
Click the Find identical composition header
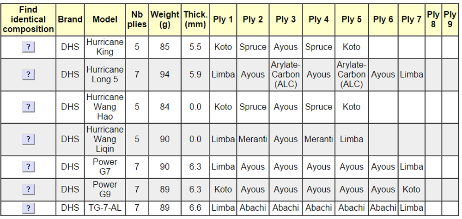(28, 19)
